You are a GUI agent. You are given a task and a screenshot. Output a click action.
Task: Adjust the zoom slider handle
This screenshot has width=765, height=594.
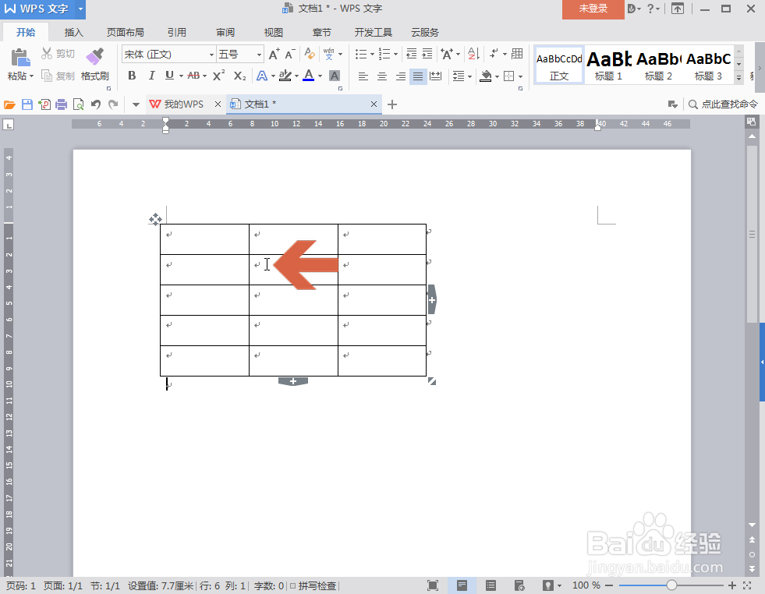point(672,585)
